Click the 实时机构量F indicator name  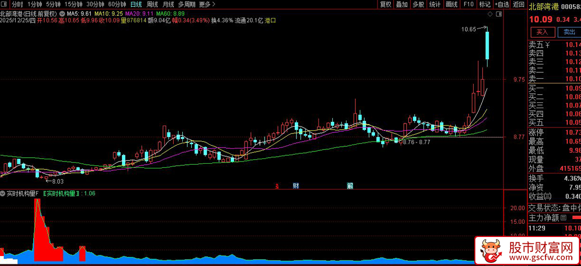(23, 193)
